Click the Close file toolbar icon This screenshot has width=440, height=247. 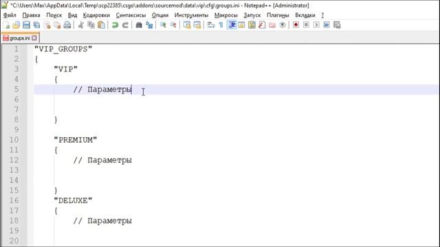(x=47, y=25)
